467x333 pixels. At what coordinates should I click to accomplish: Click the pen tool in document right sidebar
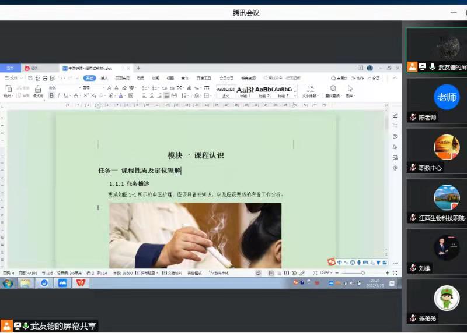[395, 115]
